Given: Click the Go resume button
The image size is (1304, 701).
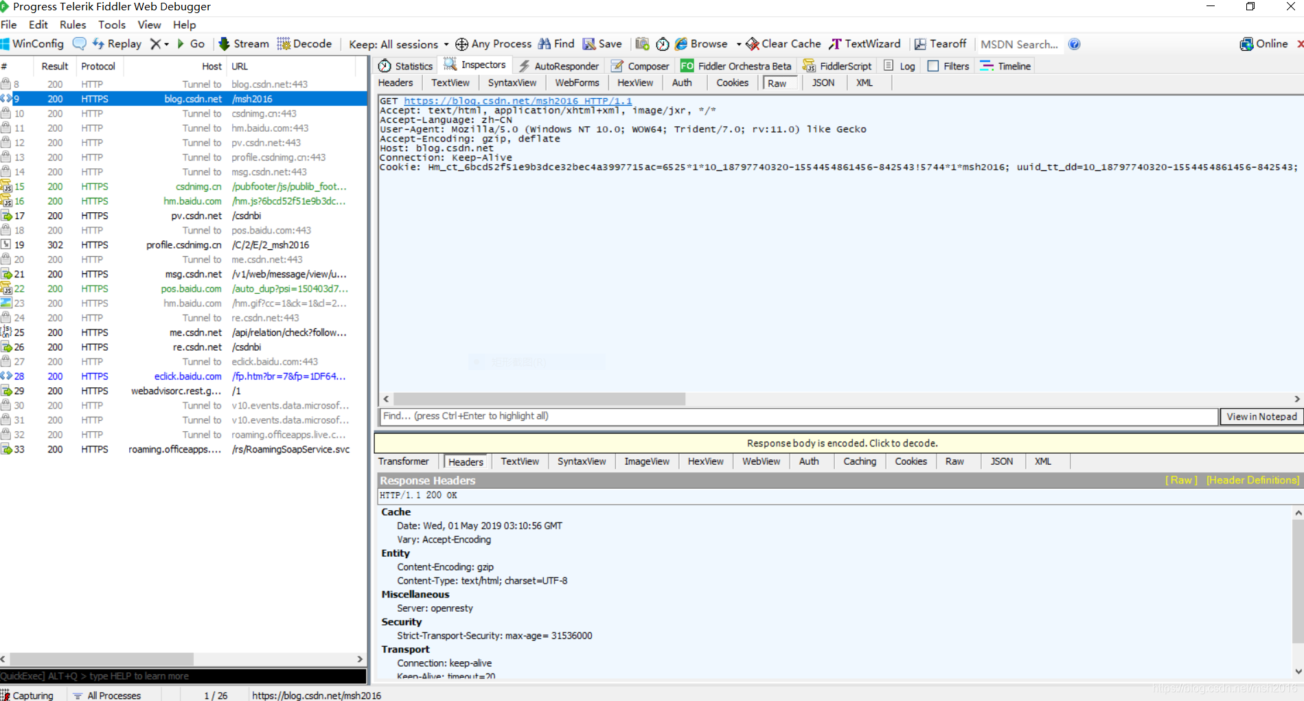Looking at the screenshot, I should click(191, 44).
